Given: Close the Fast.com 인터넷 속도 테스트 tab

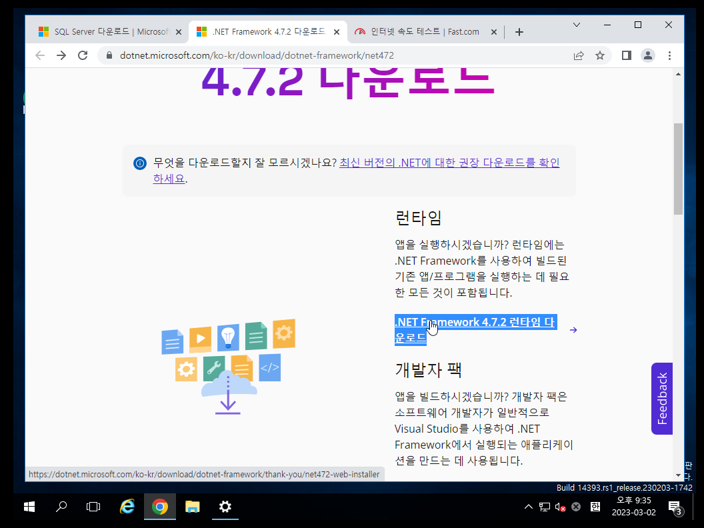Looking at the screenshot, I should [493, 32].
